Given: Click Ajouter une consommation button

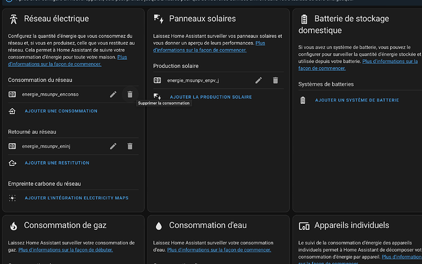Looking at the screenshot, I should click(61, 111).
